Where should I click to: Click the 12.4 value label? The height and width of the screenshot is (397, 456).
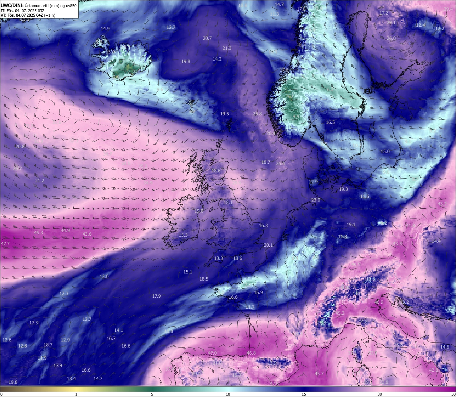421,25
